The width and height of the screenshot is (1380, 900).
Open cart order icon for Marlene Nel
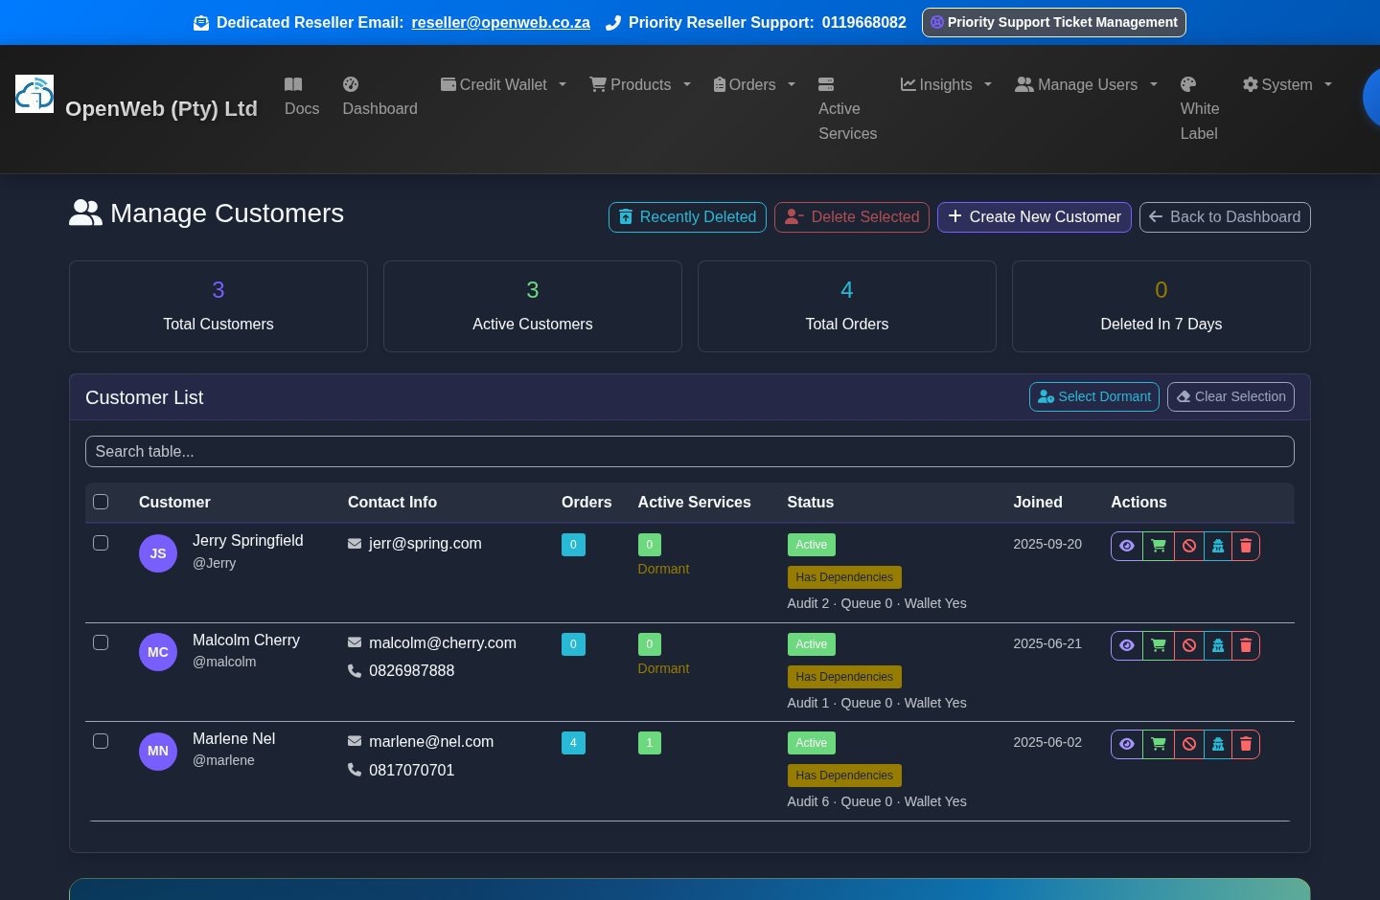1159,744
